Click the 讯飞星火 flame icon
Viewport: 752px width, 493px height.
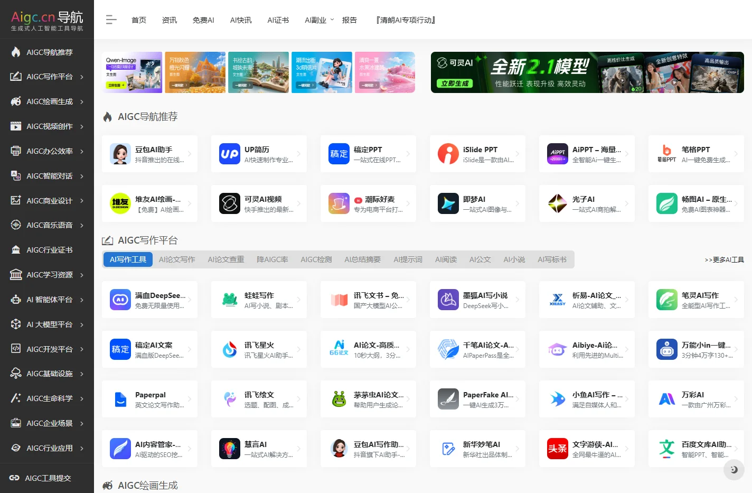coord(230,349)
